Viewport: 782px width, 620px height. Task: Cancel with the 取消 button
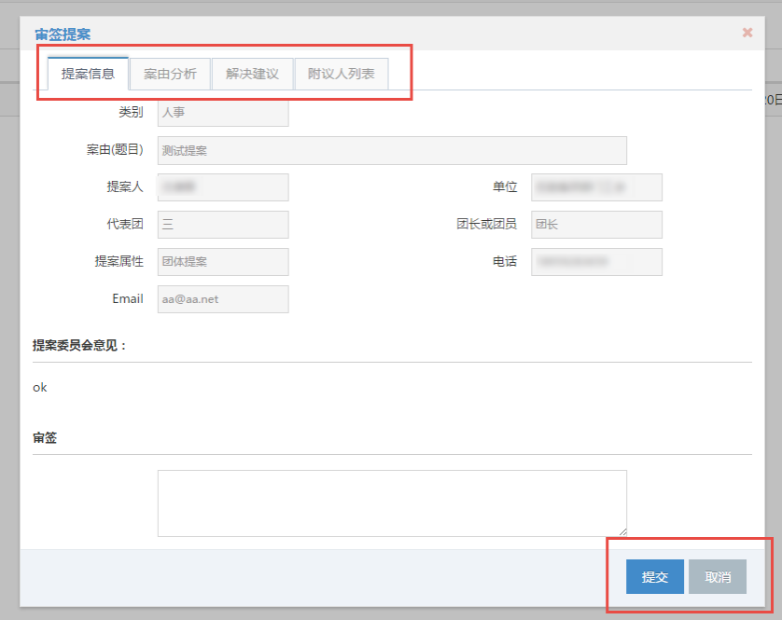click(718, 576)
